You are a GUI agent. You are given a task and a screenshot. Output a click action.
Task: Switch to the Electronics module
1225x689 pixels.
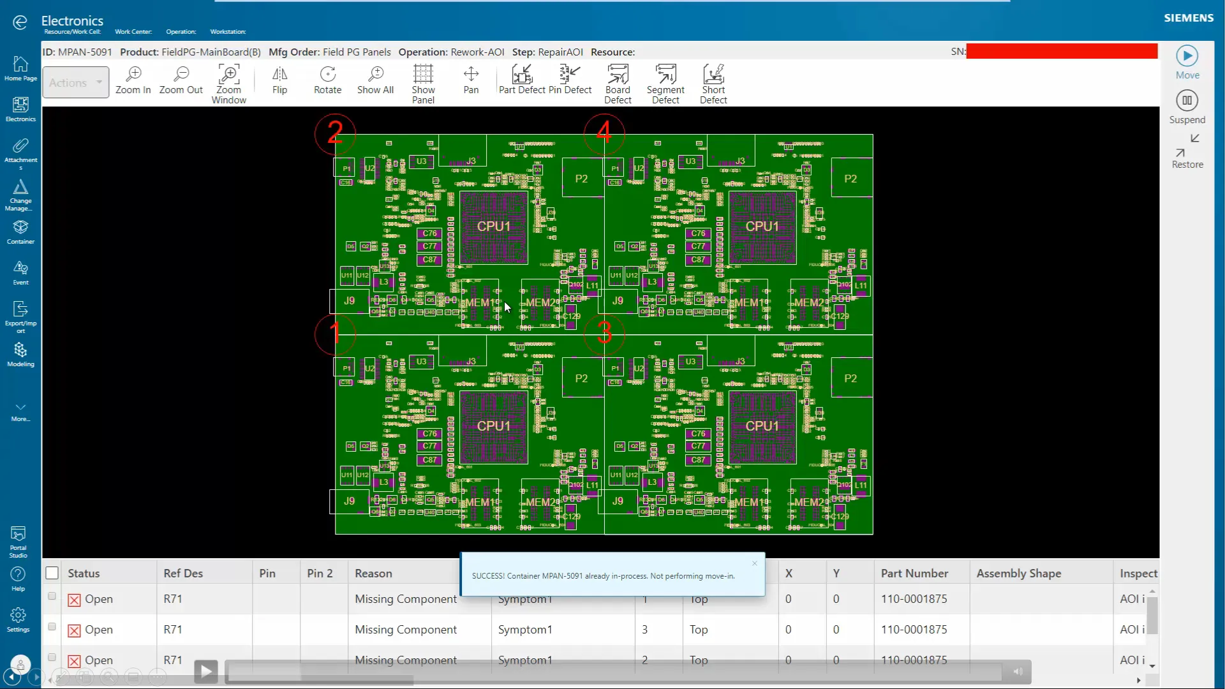(20, 108)
